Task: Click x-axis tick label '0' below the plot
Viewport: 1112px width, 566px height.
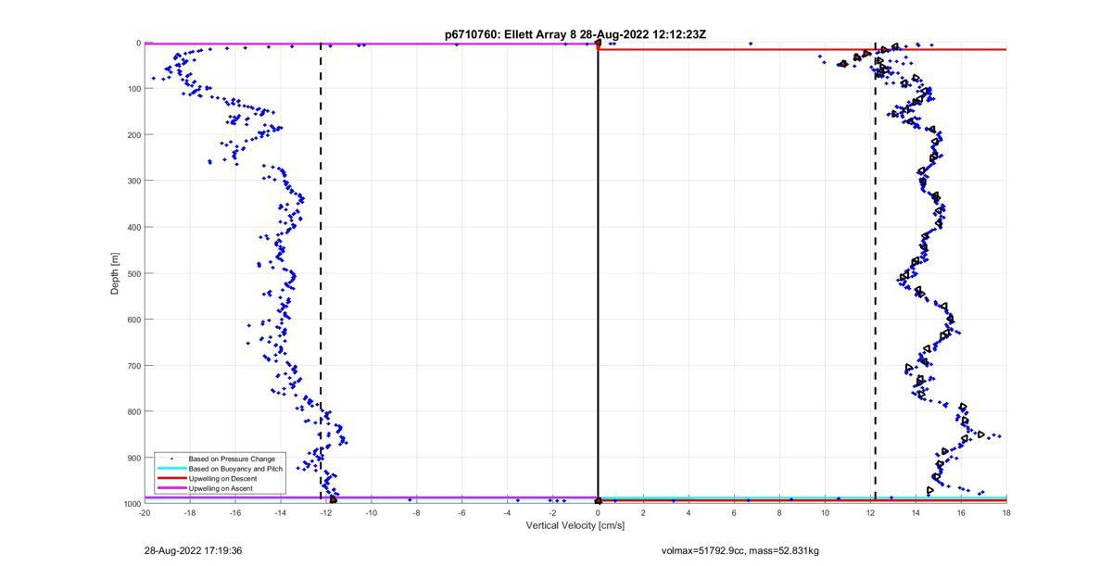Action: pos(599,512)
